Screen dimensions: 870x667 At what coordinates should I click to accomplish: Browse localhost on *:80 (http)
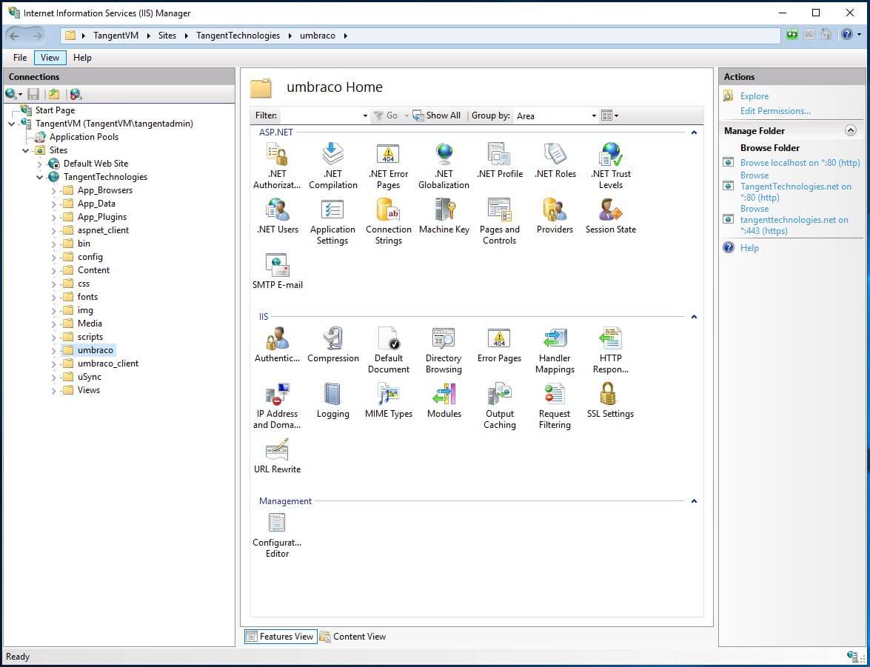tap(800, 163)
